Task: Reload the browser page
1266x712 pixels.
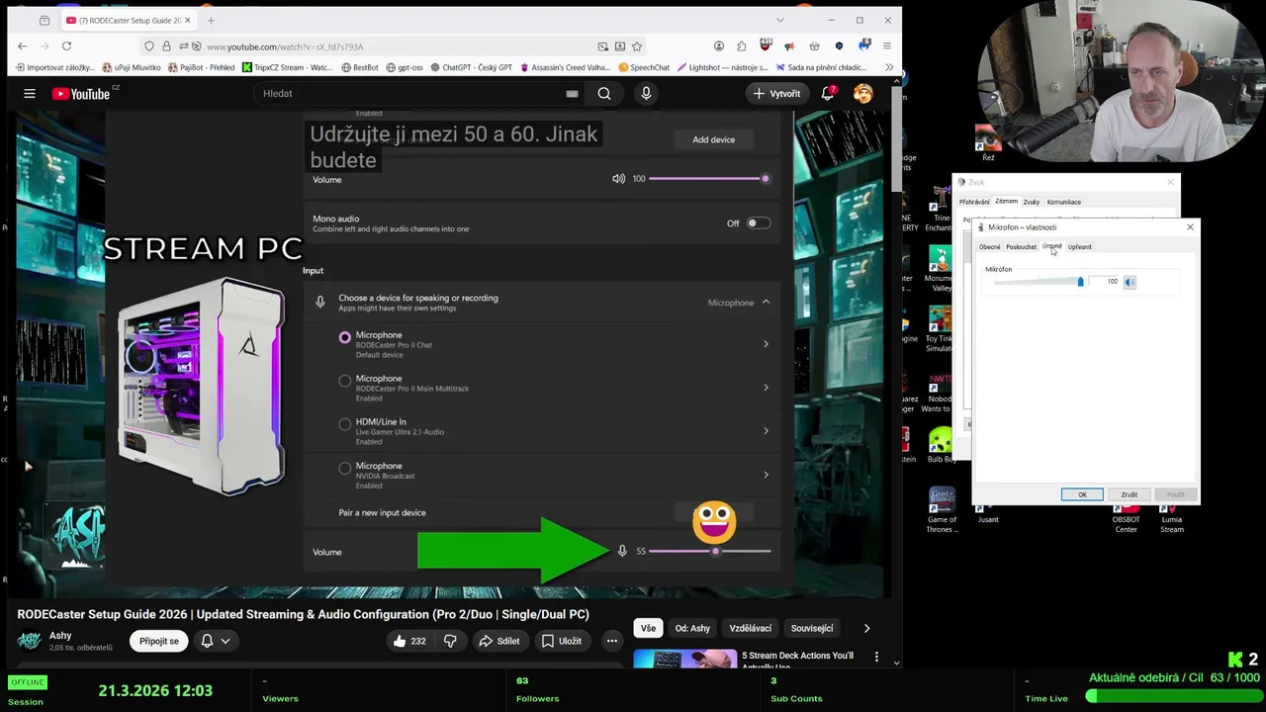Action: [x=66, y=45]
